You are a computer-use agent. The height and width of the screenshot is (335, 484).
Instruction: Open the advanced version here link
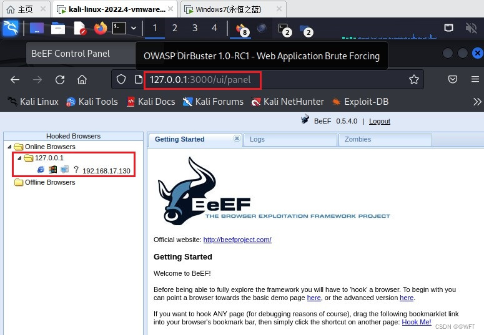(407, 298)
